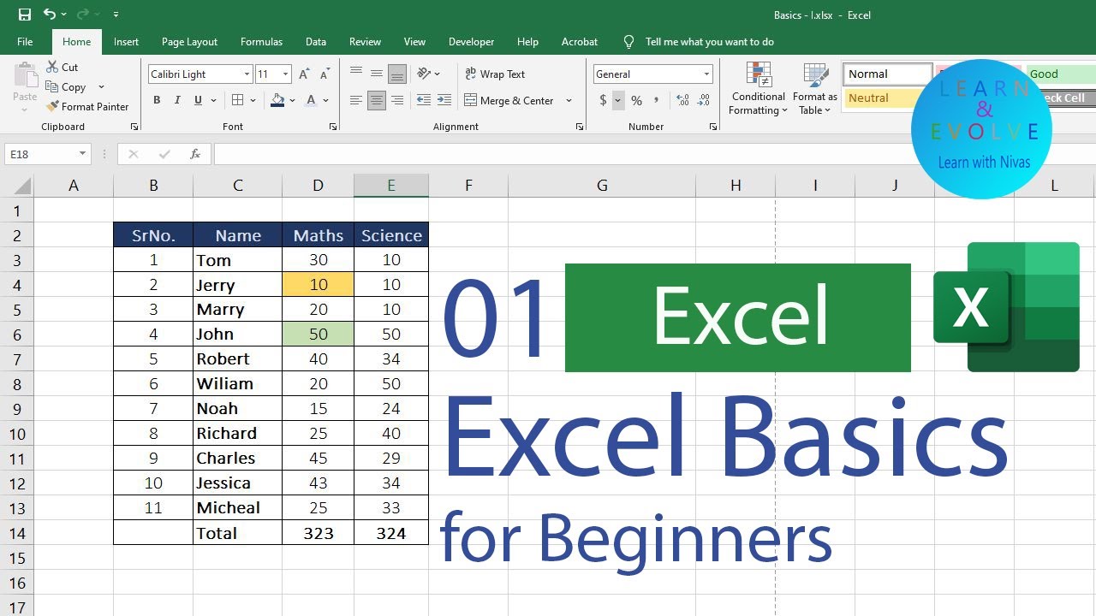The width and height of the screenshot is (1096, 616).
Task: Expand the underline style arrow
Action: click(x=212, y=100)
